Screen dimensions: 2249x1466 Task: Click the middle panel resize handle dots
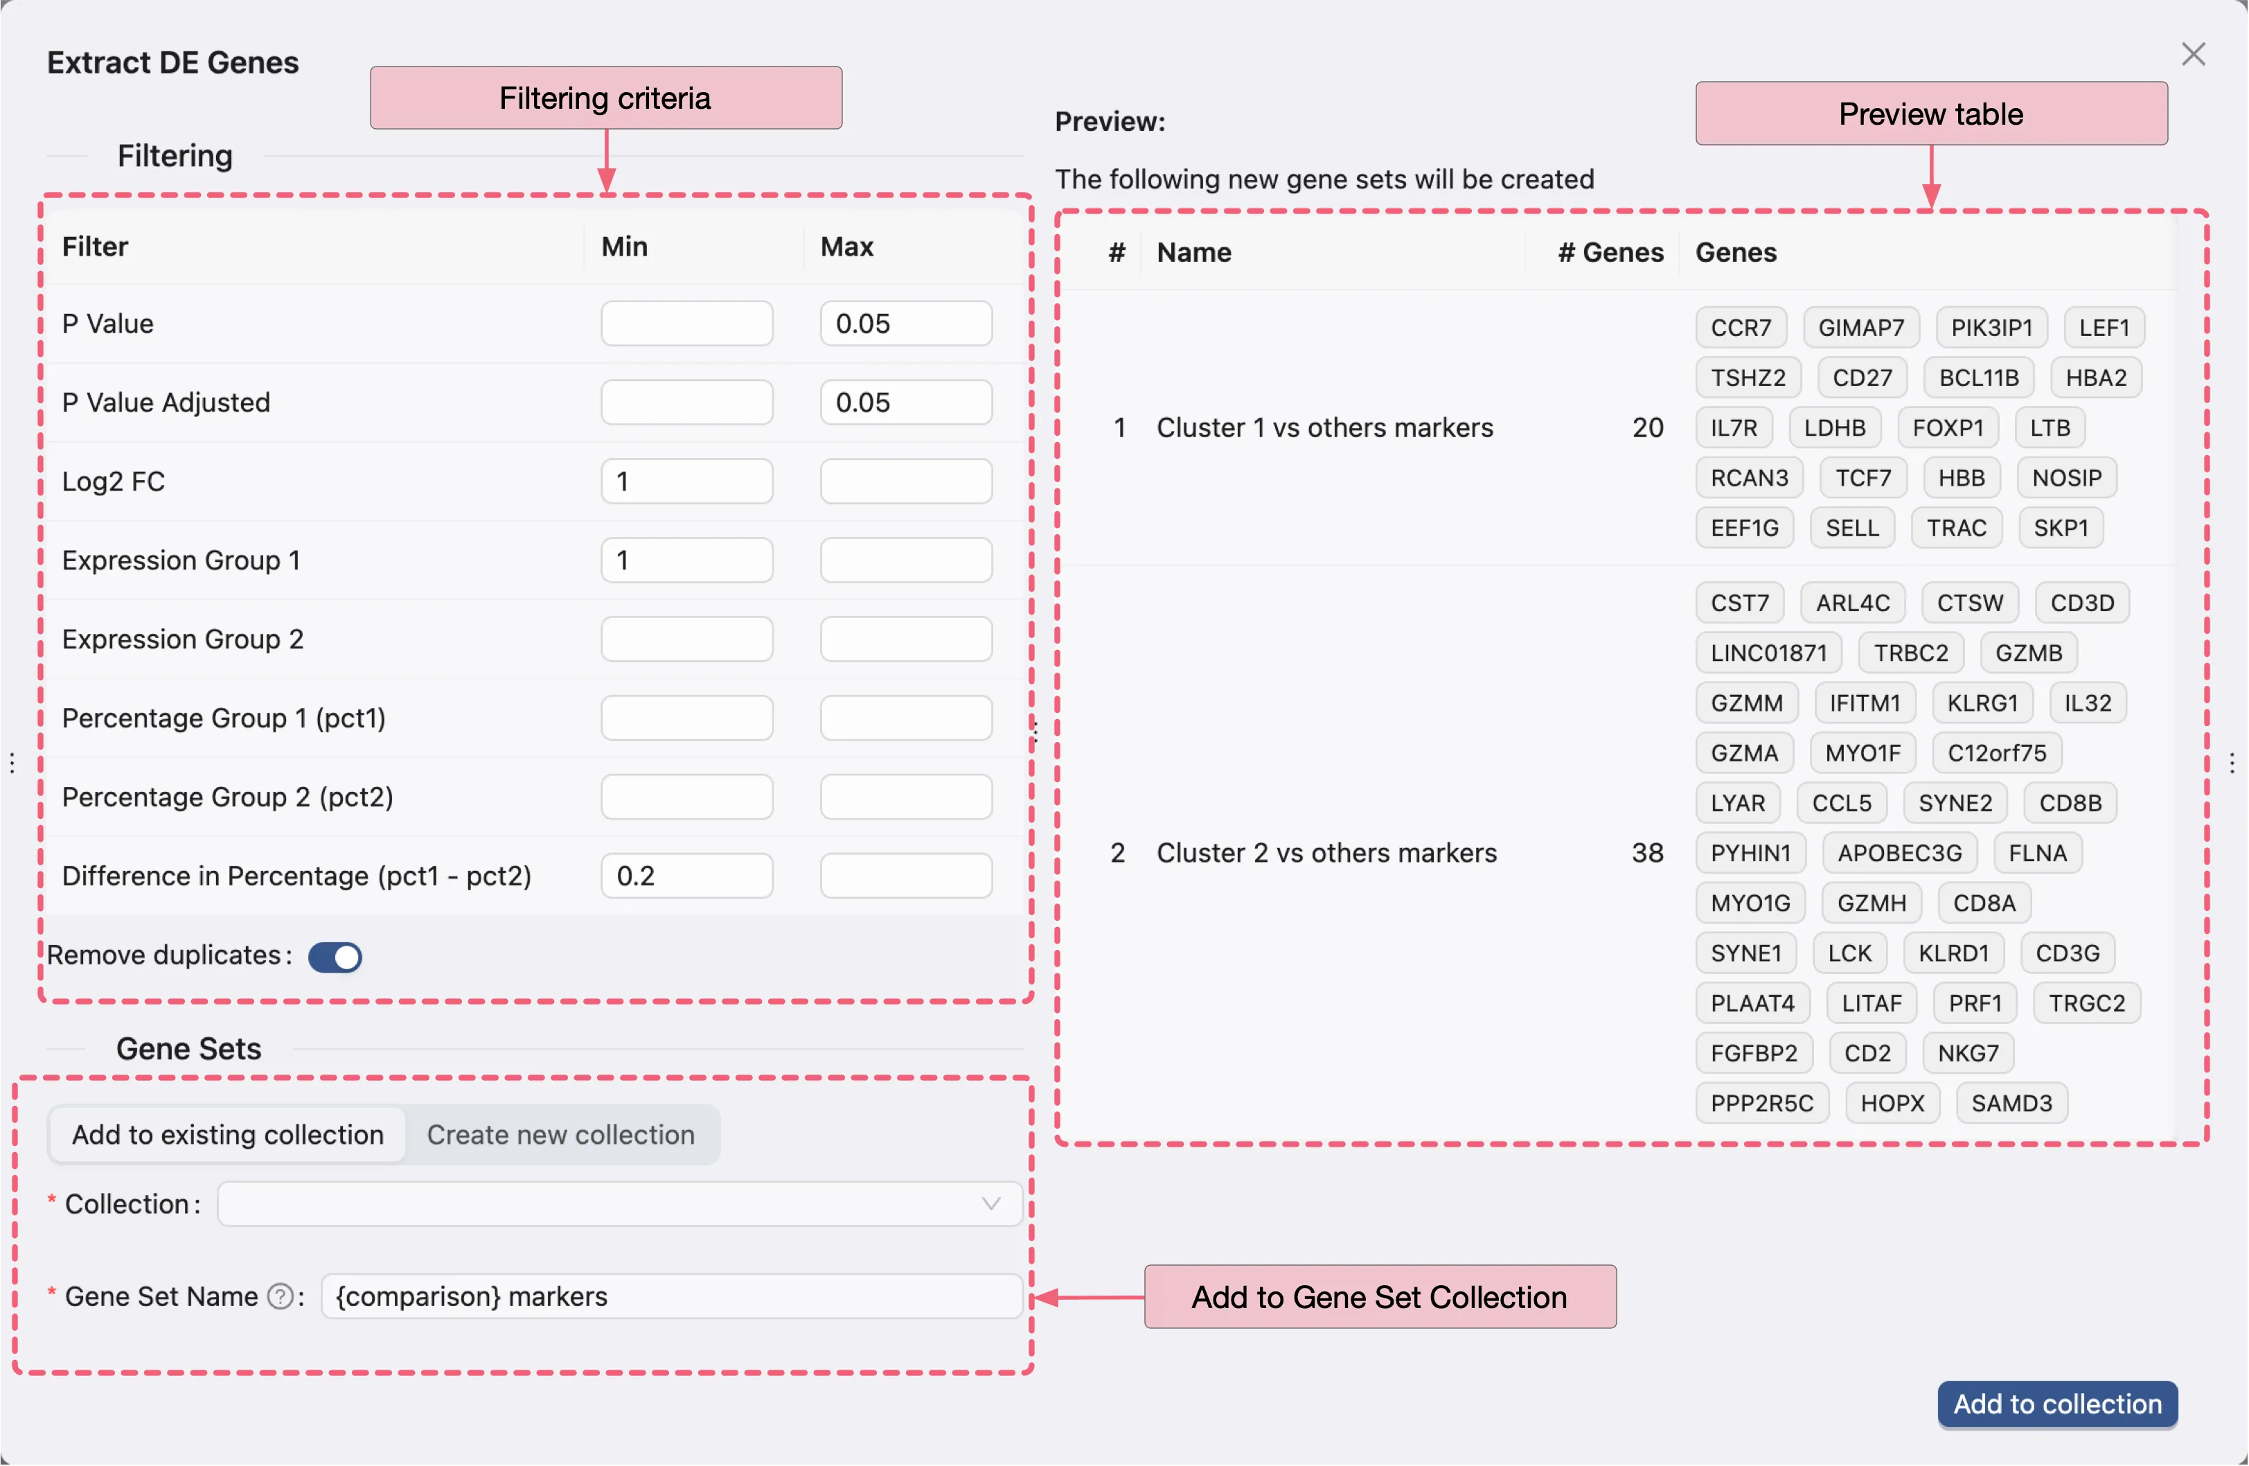point(1035,732)
